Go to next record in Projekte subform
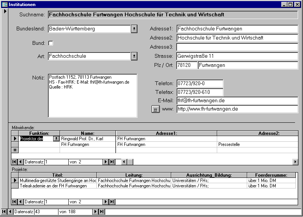The width and height of the screenshot is (303, 217). pos(106,202)
